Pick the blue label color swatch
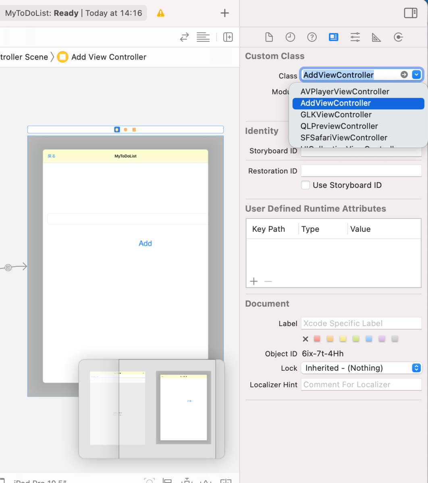The height and width of the screenshot is (483, 428). 369,339
